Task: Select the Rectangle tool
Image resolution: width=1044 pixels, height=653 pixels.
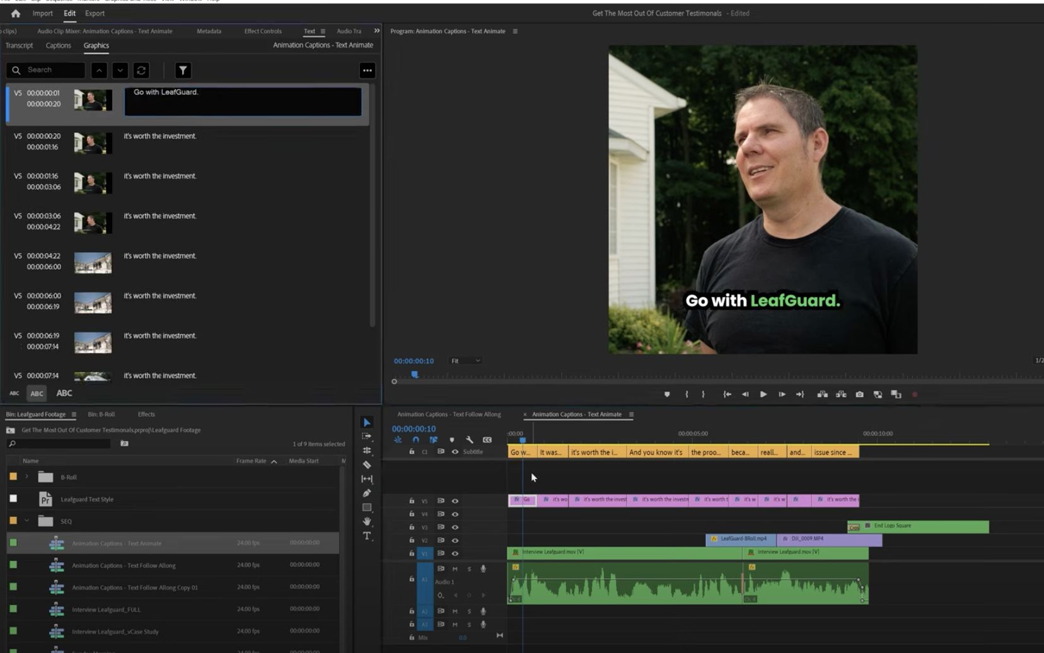Action: pyautogui.click(x=367, y=507)
